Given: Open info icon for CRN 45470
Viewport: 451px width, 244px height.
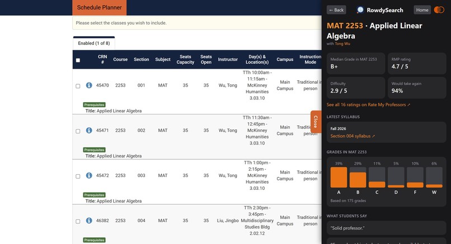Looking at the screenshot, I should point(89,85).
